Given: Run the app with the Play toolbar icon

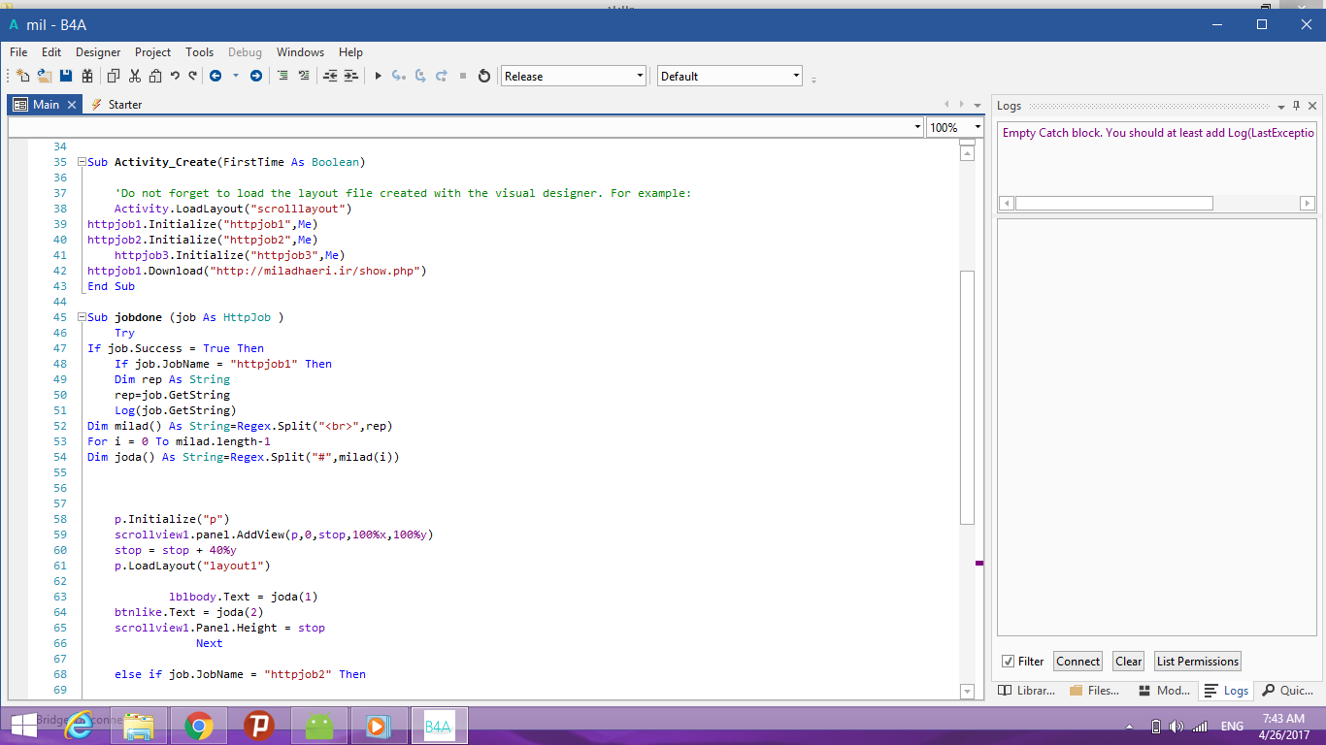Looking at the screenshot, I should click(x=378, y=75).
